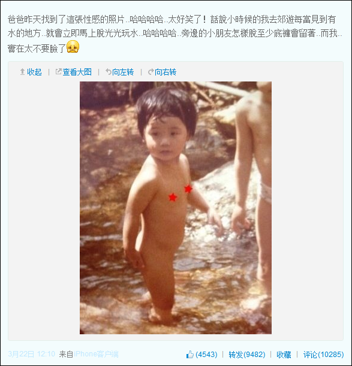Open the post permalink 3月22日 12:10
The height and width of the screenshot is (366, 352).
[x=32, y=354]
